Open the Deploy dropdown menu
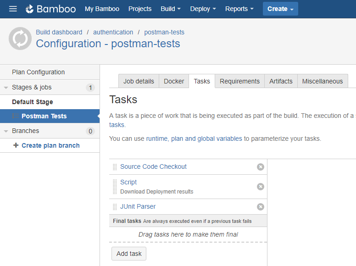Screen dimensions: 356x266 click(x=203, y=9)
